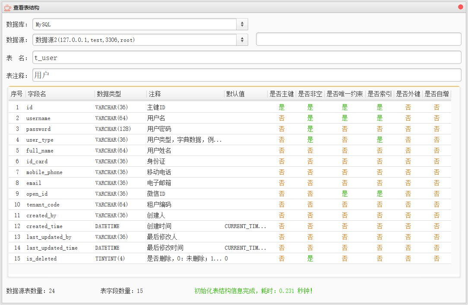The image size is (468, 305).
Task: Select the password field name cell
Action: (38, 129)
